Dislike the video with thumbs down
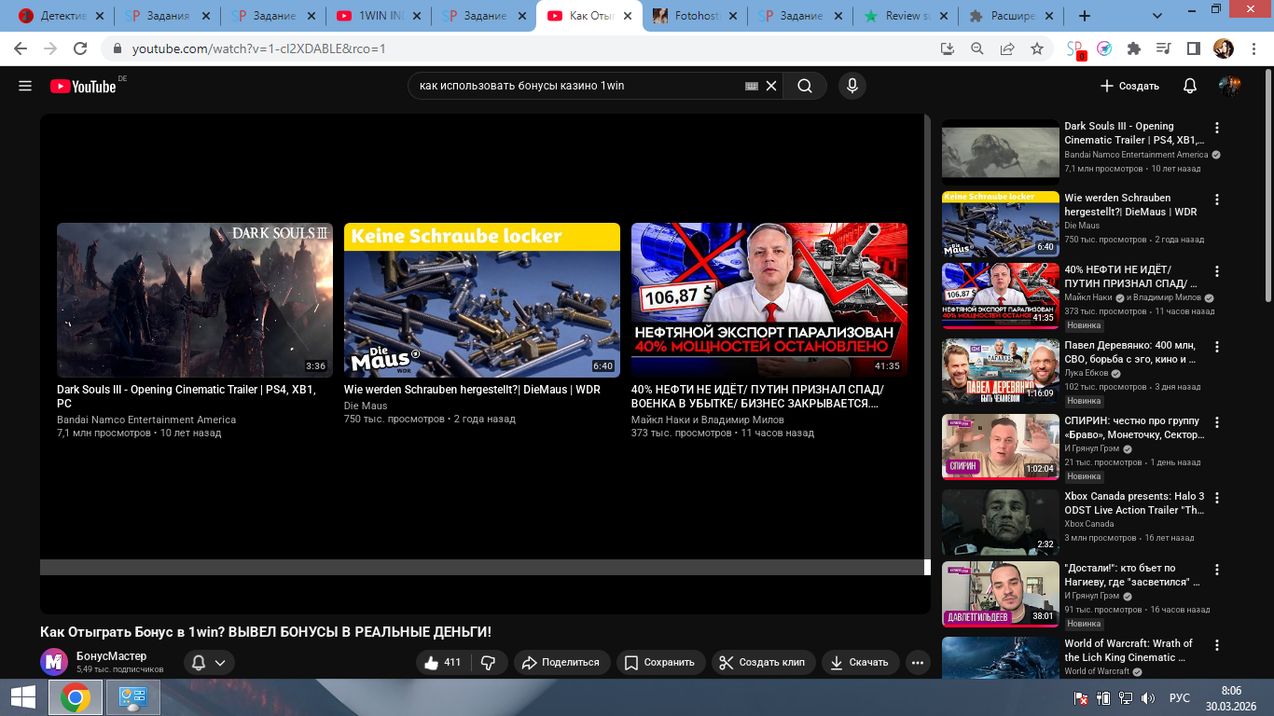The height and width of the screenshot is (716, 1274). (x=488, y=662)
